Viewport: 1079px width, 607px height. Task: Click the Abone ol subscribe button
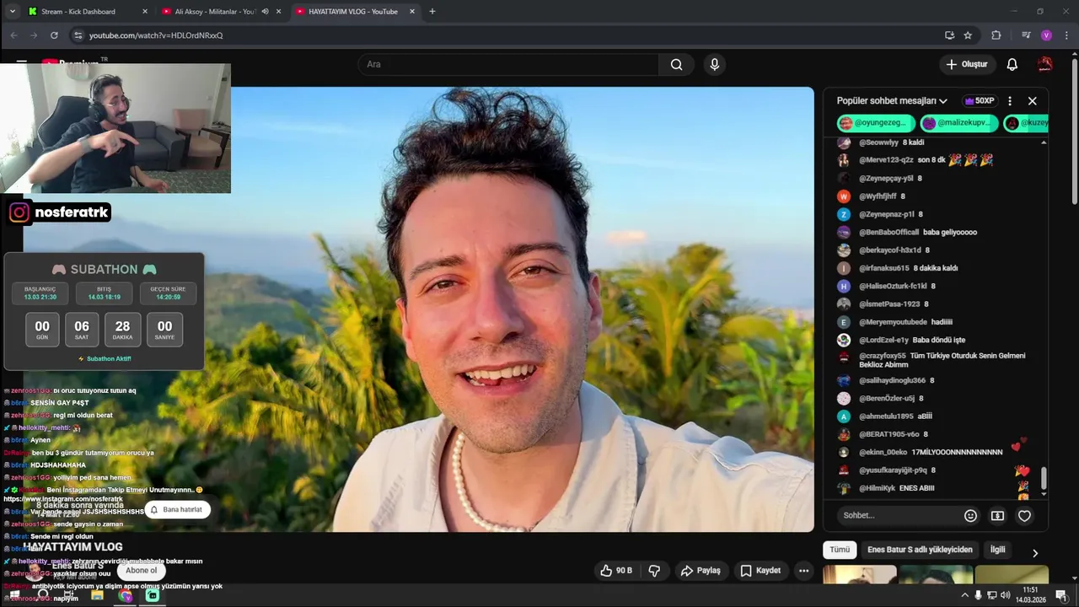pyautogui.click(x=142, y=571)
